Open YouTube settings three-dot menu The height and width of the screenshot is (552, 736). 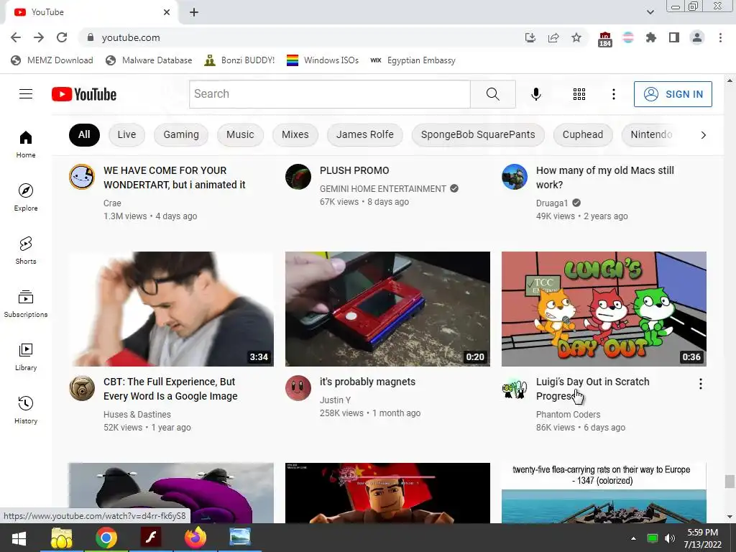(x=614, y=94)
